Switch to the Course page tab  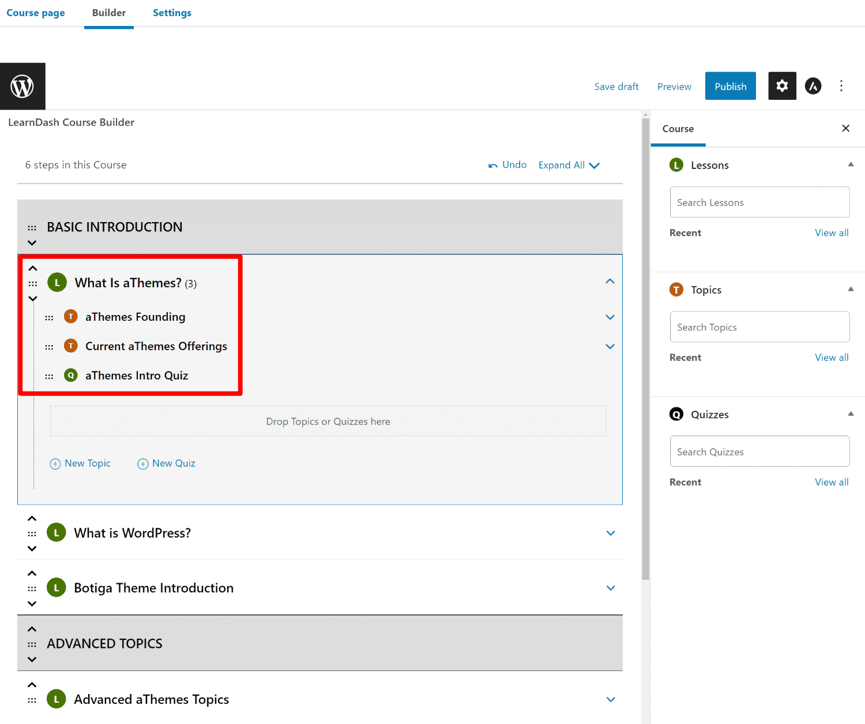[36, 13]
